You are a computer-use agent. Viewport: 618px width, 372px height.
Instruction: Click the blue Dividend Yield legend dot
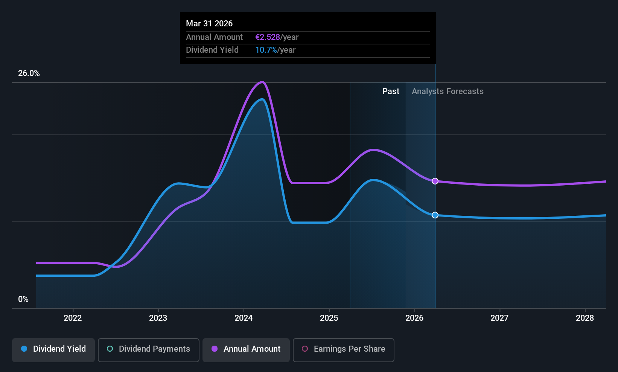pos(24,349)
